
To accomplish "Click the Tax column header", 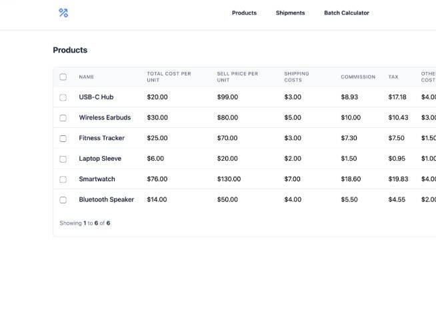I will 393,77.
